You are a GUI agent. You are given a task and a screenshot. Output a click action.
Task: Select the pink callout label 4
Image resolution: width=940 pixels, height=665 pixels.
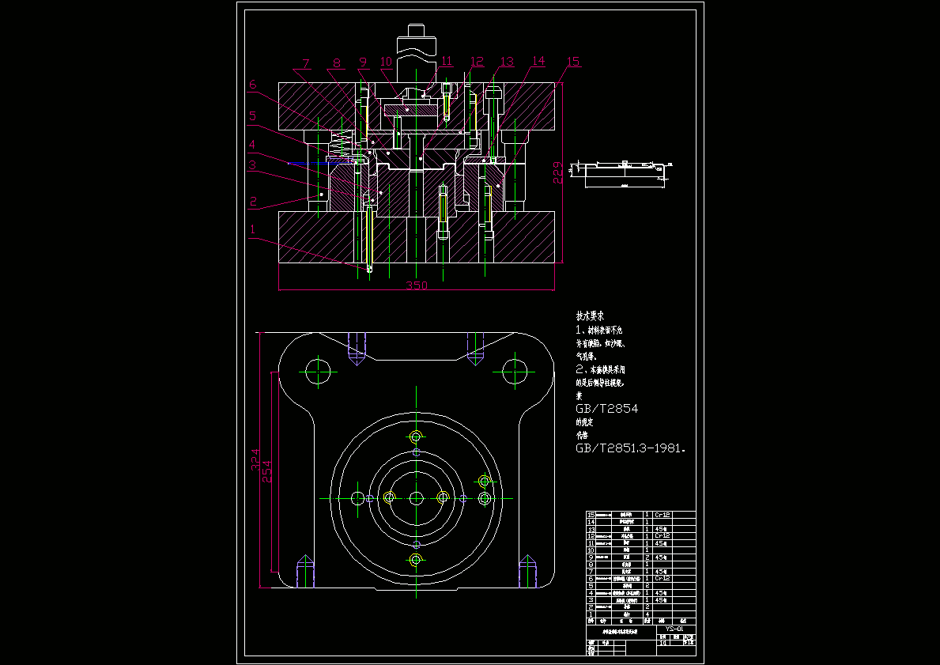click(x=253, y=145)
